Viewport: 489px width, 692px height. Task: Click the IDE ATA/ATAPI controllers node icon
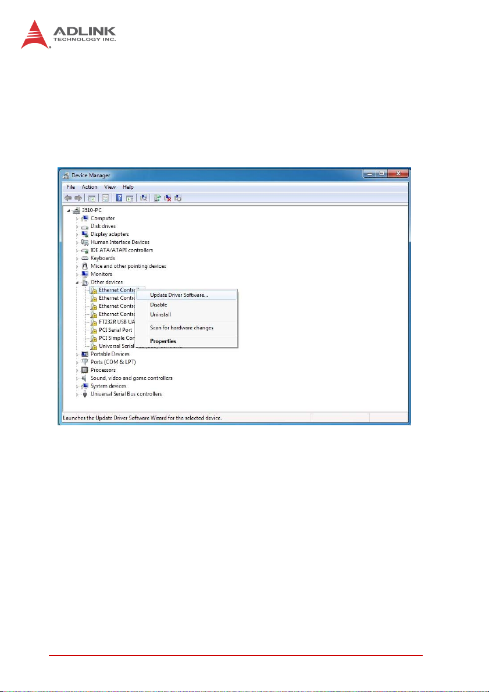point(85,250)
